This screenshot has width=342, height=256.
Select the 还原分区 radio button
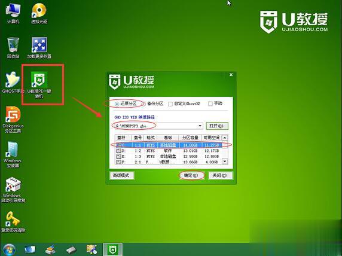(117, 104)
